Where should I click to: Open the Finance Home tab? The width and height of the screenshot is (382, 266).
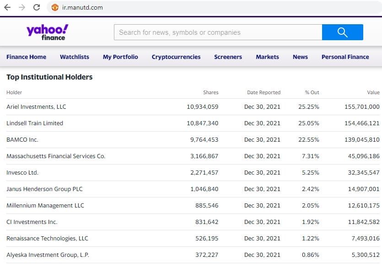coord(27,57)
